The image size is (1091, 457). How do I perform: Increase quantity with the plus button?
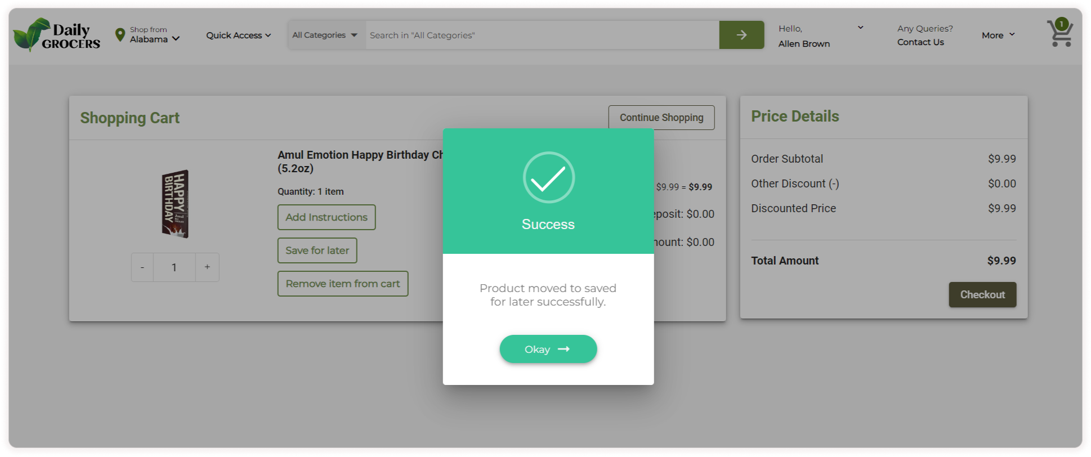[207, 267]
